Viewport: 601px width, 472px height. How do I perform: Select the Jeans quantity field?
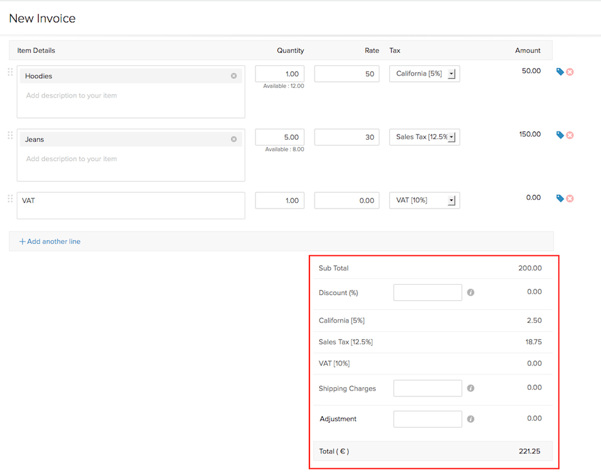pos(279,137)
